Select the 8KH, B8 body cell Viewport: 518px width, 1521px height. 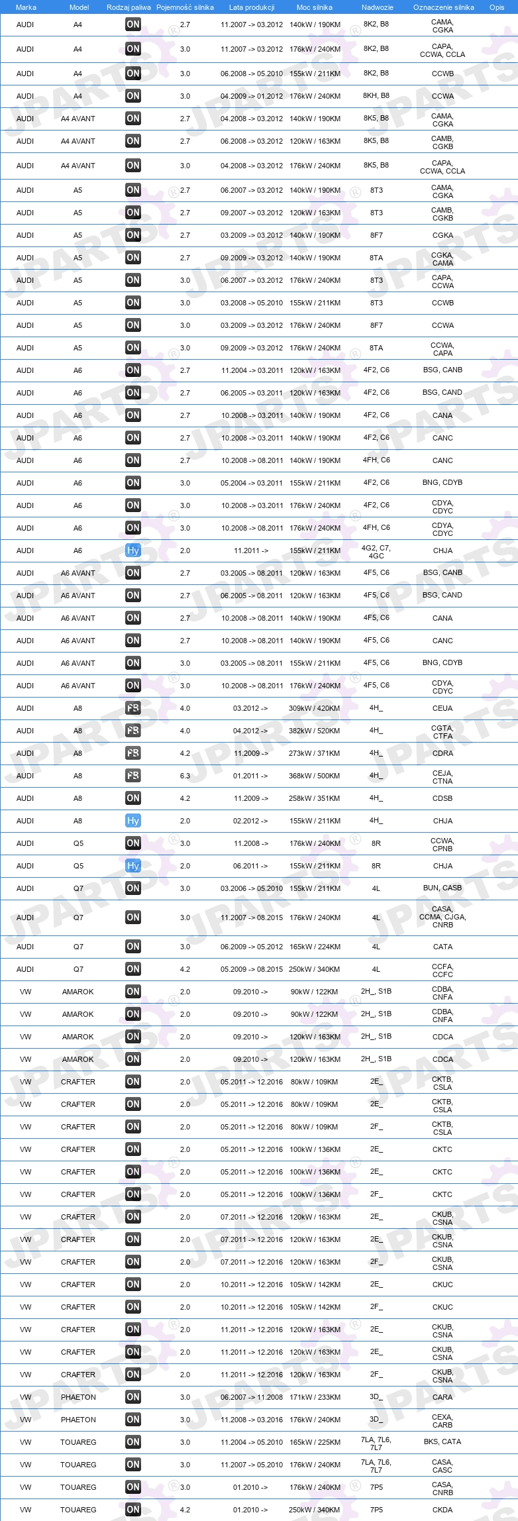376,95
